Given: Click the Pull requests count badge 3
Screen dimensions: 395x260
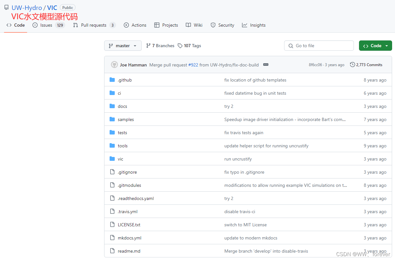Looking at the screenshot, I should (x=112, y=25).
